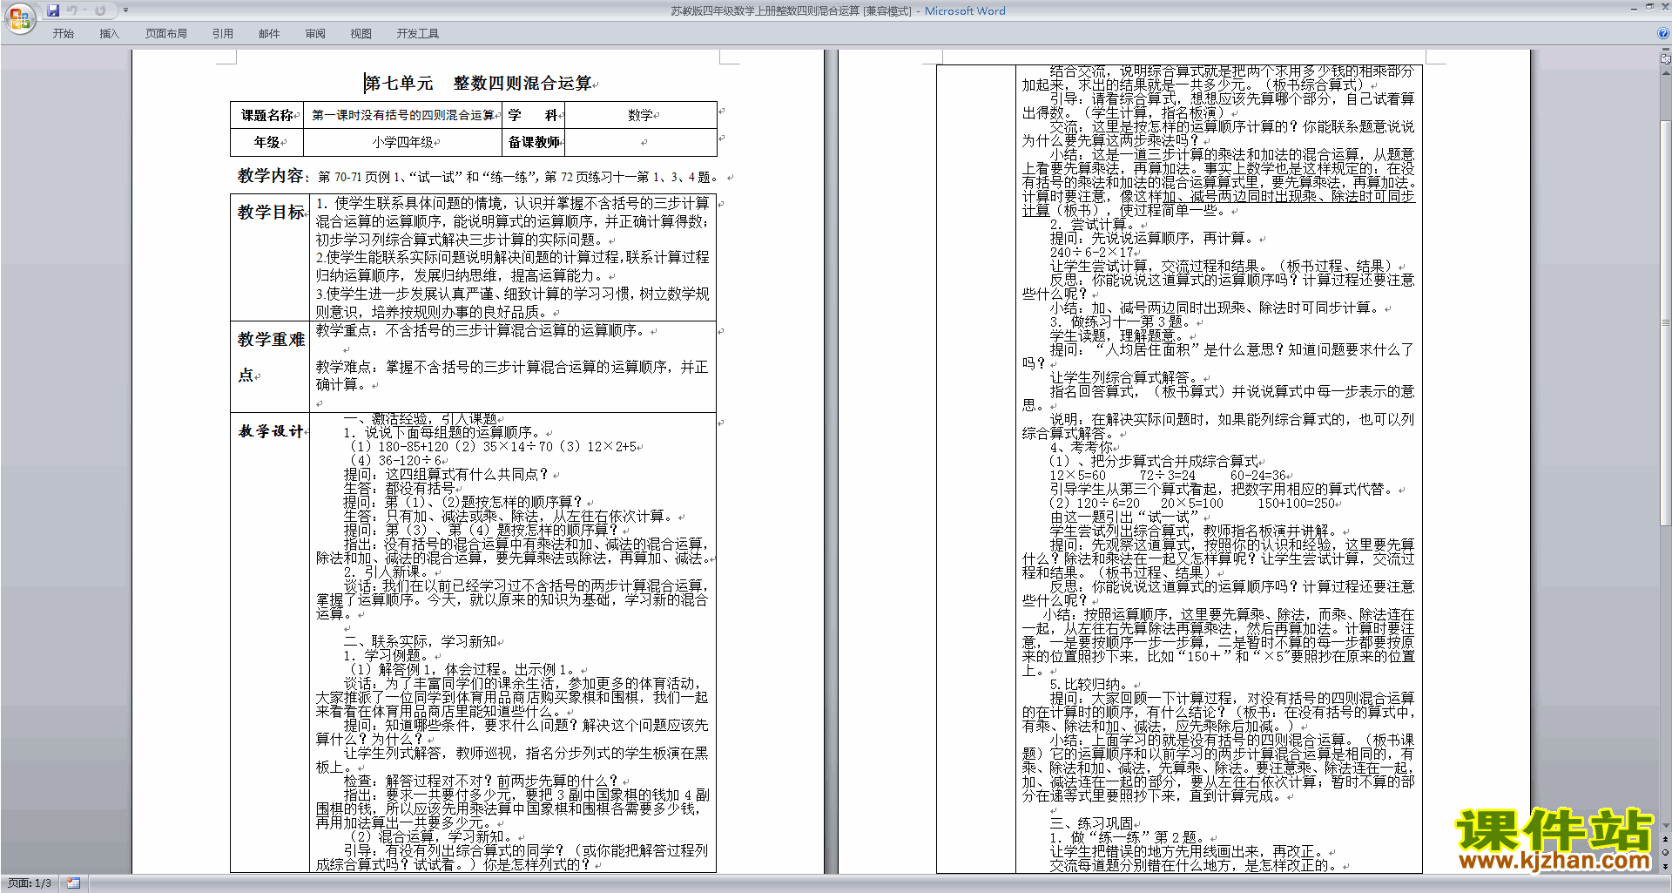Open the undo history dropdown arrow
The width and height of the screenshot is (1672, 893).
[84, 10]
